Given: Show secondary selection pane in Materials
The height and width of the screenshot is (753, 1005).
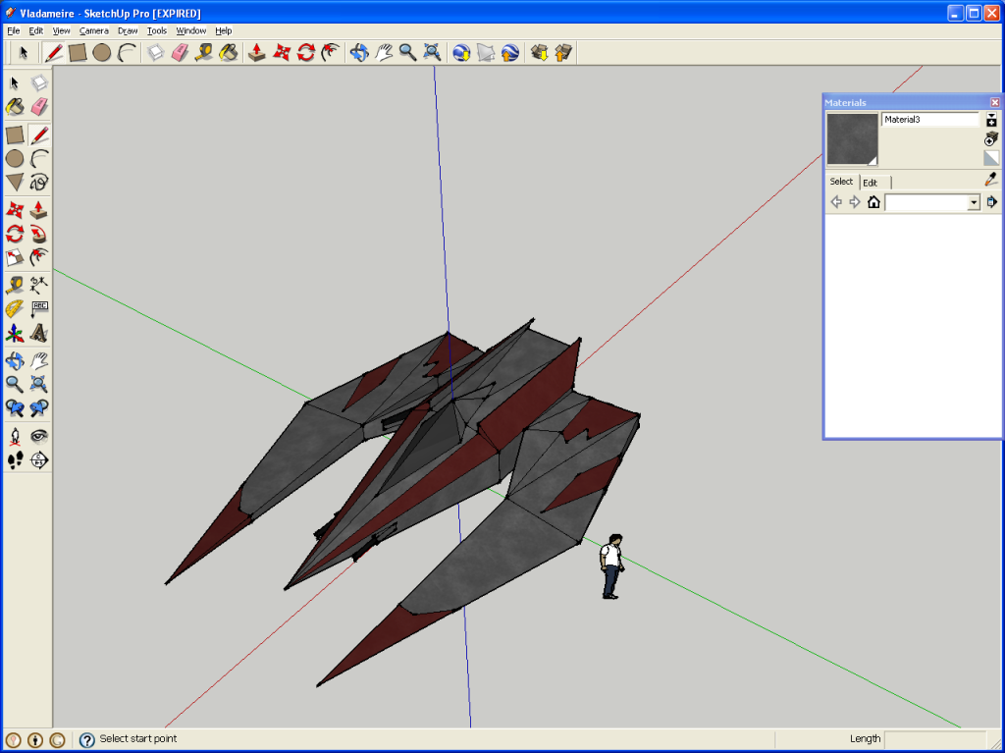Looking at the screenshot, I should (991, 120).
